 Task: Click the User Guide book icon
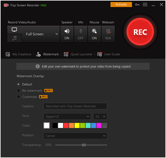click(x=100, y=54)
